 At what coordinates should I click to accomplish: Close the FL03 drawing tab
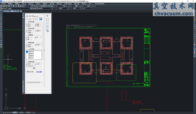18,11
